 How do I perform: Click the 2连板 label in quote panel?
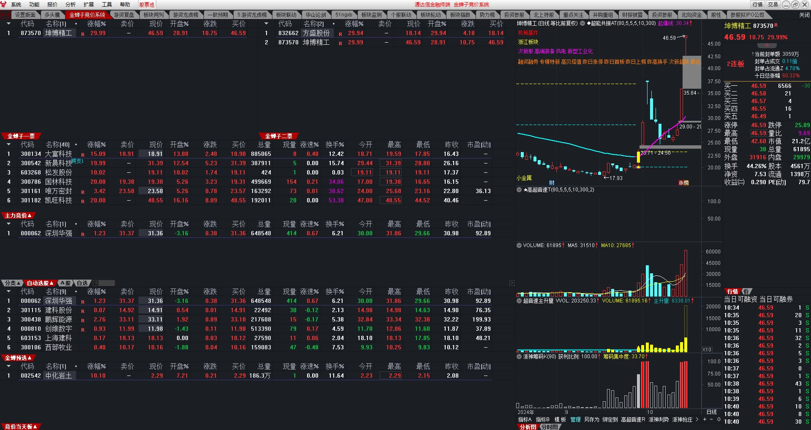coord(735,64)
